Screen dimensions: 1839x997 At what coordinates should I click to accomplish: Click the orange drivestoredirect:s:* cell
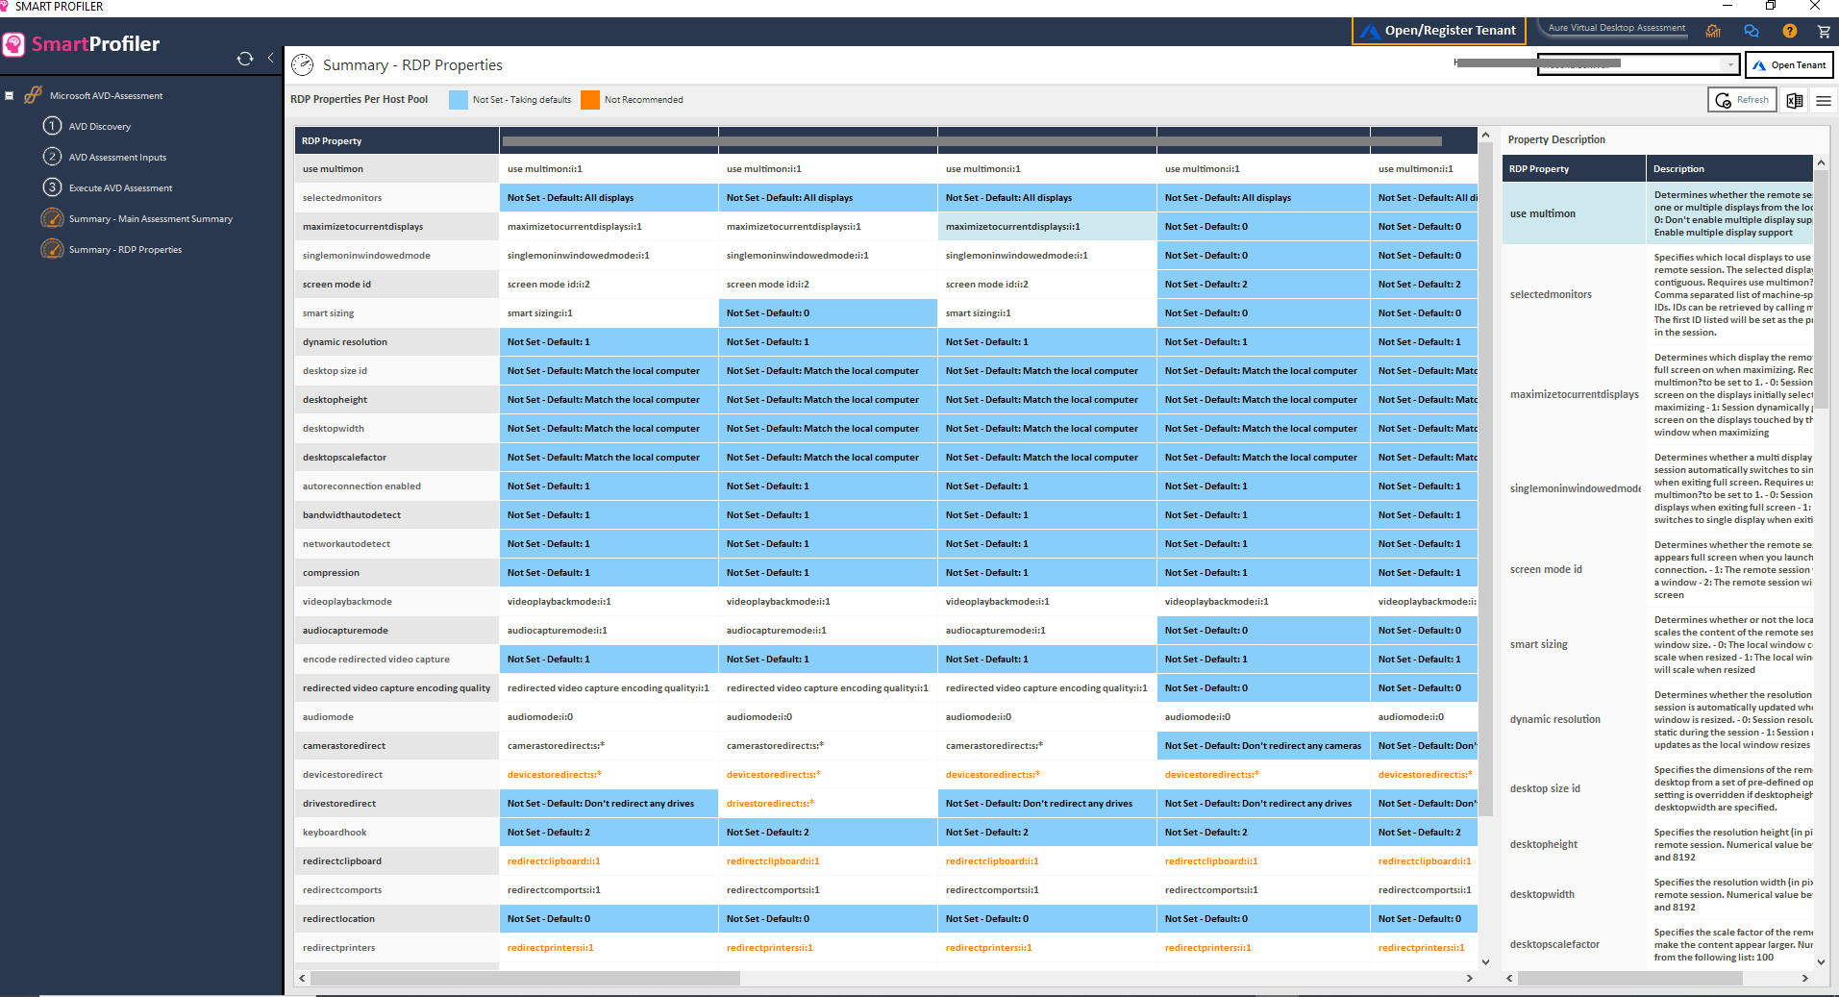coord(828,803)
